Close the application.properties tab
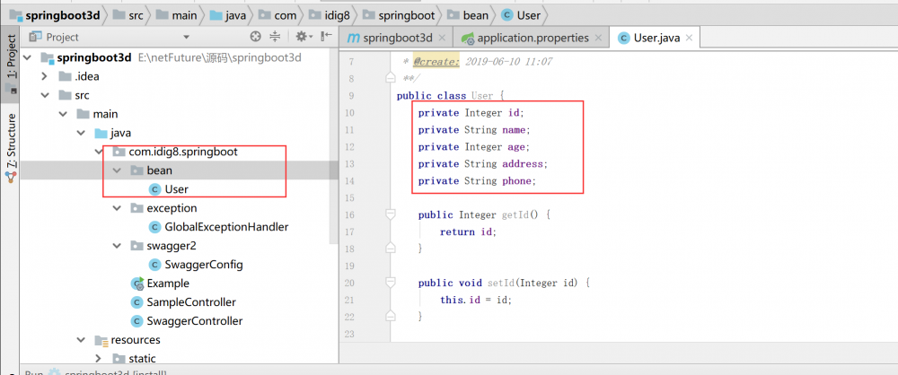 pyautogui.click(x=598, y=38)
